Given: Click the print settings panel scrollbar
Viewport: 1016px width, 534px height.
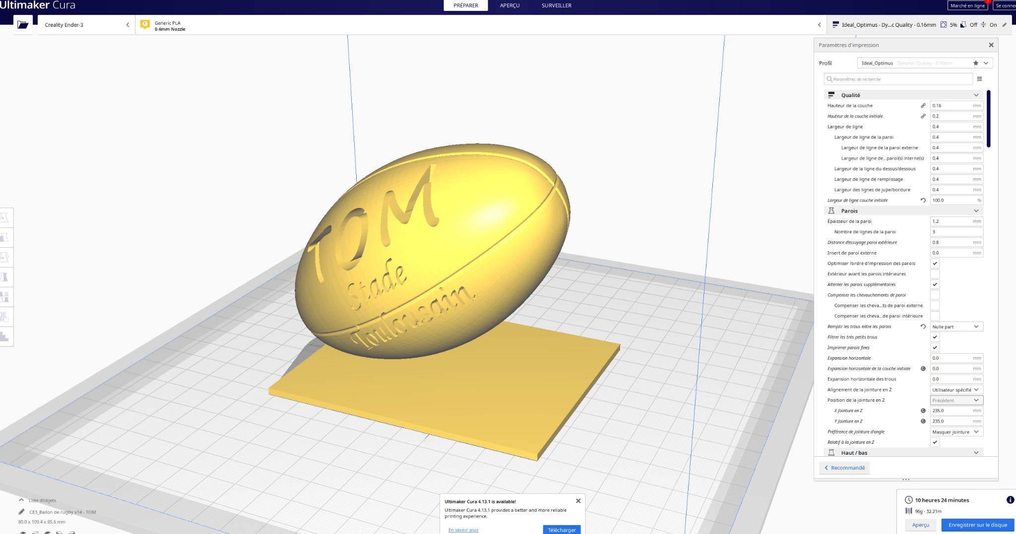Looking at the screenshot, I should (x=988, y=119).
